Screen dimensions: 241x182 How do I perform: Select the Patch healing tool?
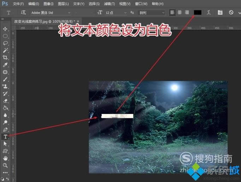tap(5, 72)
